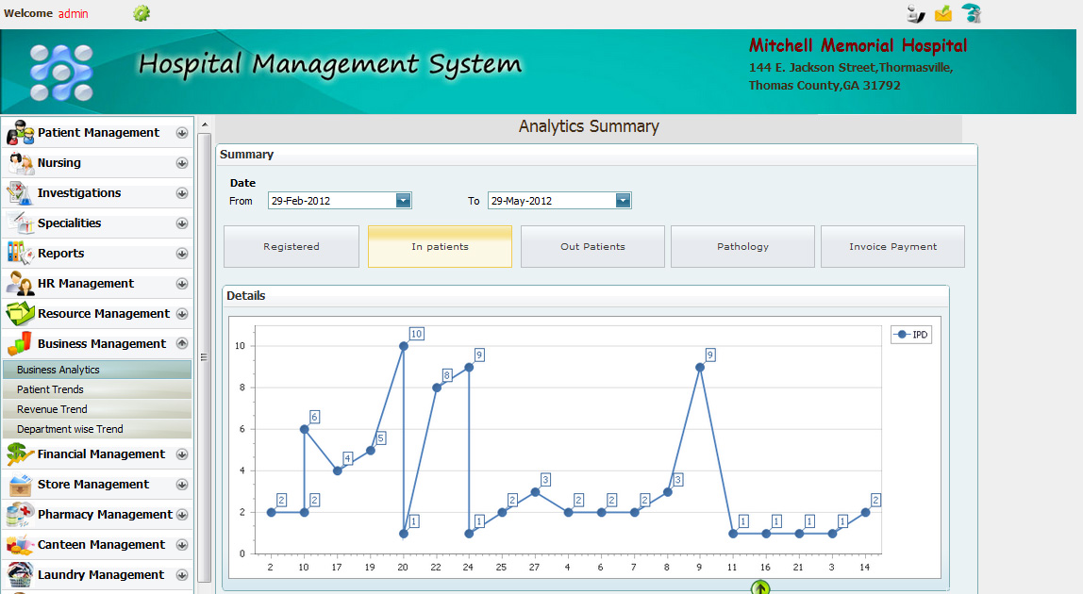Open the To date dropdown
This screenshot has width=1083, height=594.
623,201
